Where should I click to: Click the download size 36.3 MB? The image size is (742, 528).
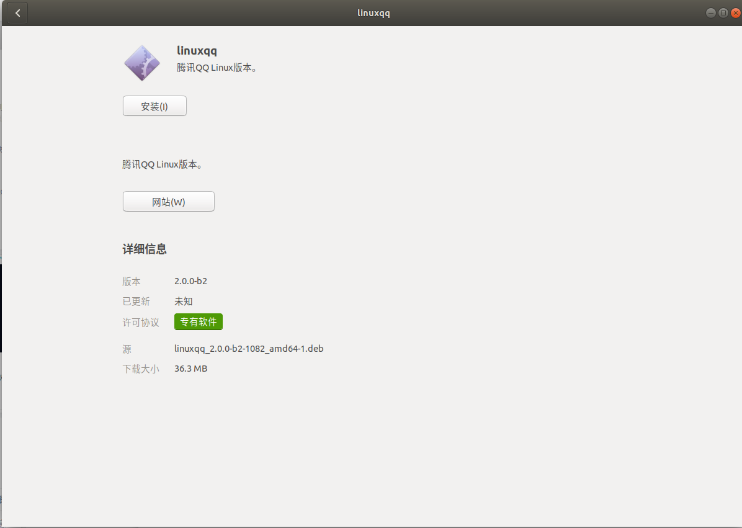(190, 369)
